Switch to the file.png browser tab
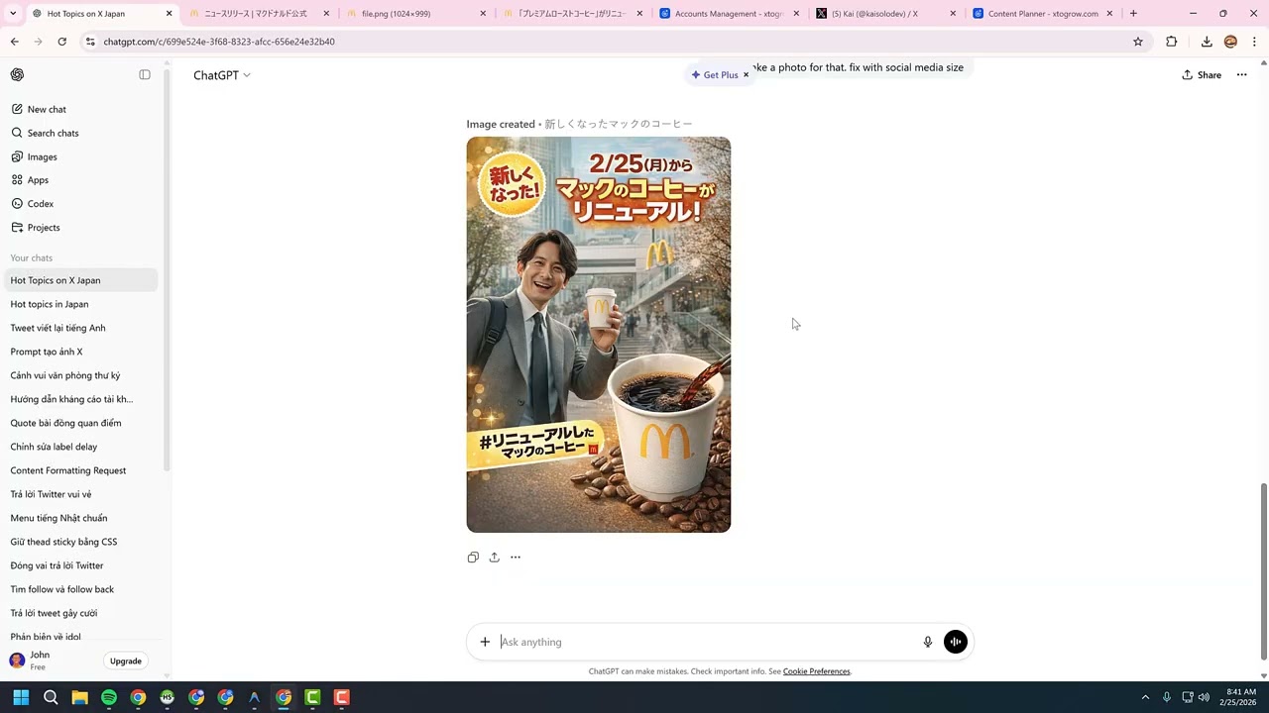Viewport: 1269px width, 713px height. click(x=414, y=14)
